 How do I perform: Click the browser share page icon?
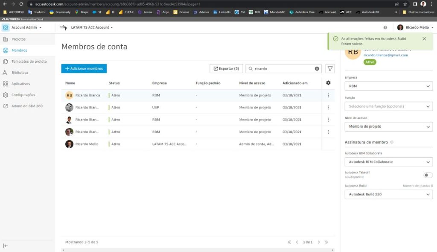coord(396,4)
